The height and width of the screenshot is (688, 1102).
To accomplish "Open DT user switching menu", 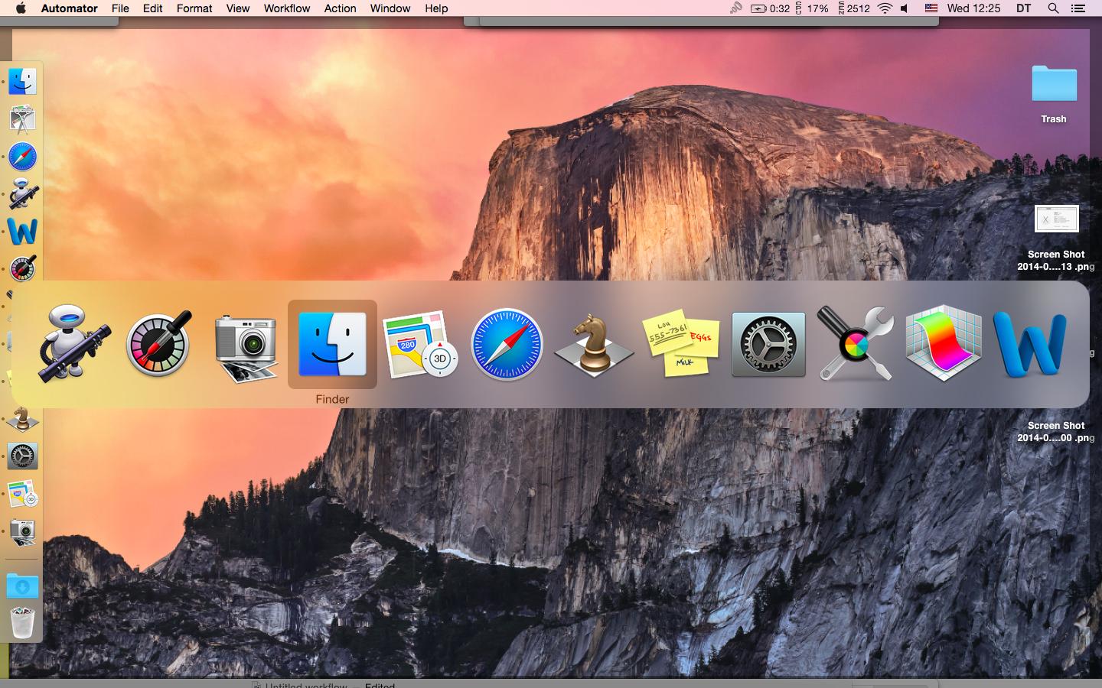I will point(1023,8).
